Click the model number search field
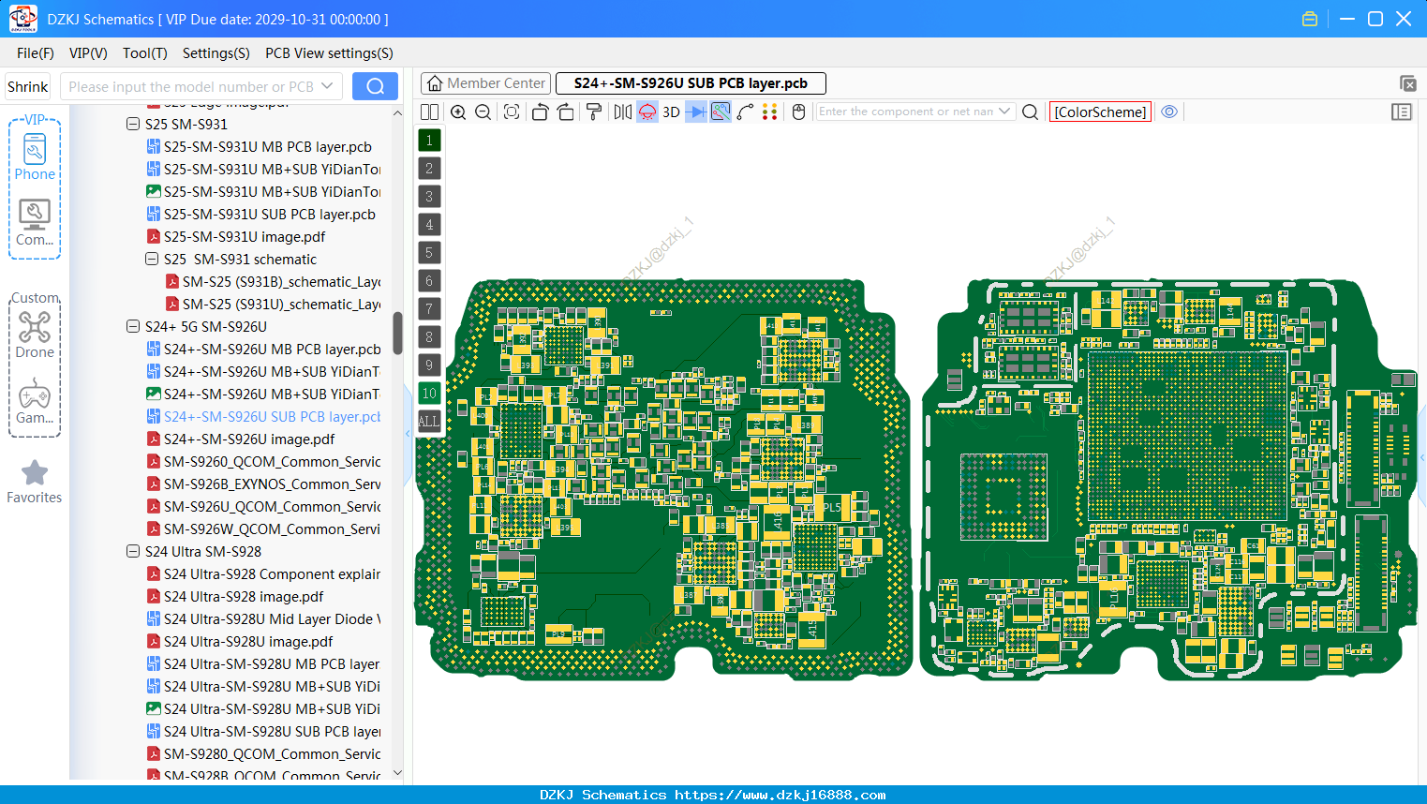 click(191, 86)
